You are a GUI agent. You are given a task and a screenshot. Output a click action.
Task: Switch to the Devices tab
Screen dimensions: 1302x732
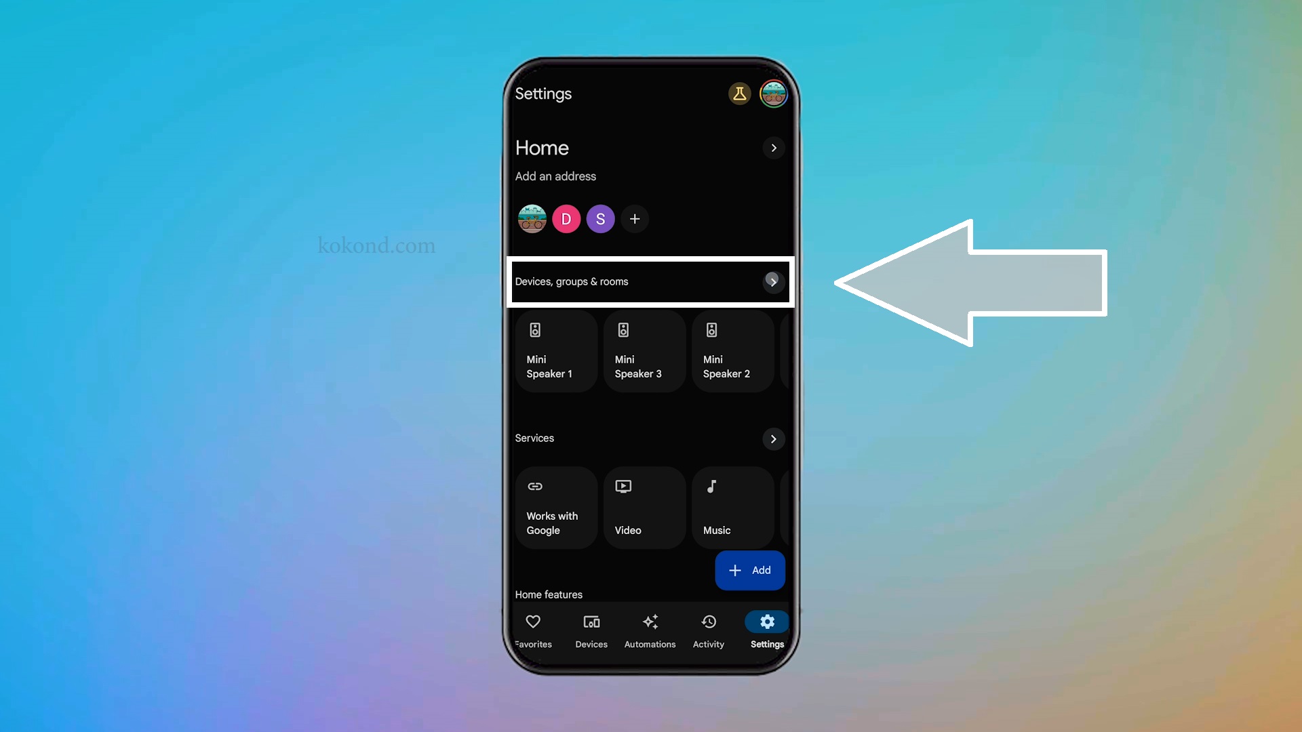pyautogui.click(x=591, y=630)
